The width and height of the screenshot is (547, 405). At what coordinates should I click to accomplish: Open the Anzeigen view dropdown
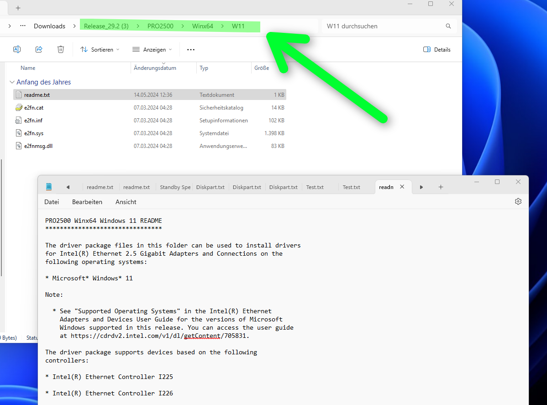pyautogui.click(x=152, y=49)
